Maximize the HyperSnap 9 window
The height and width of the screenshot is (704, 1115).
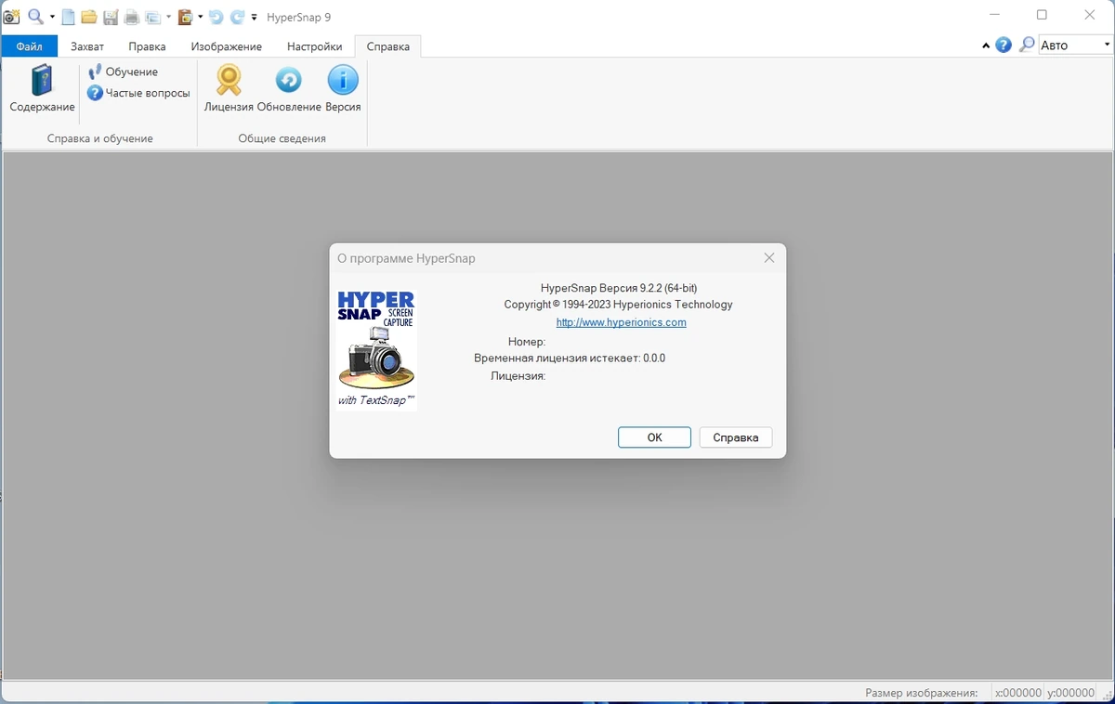1042,15
